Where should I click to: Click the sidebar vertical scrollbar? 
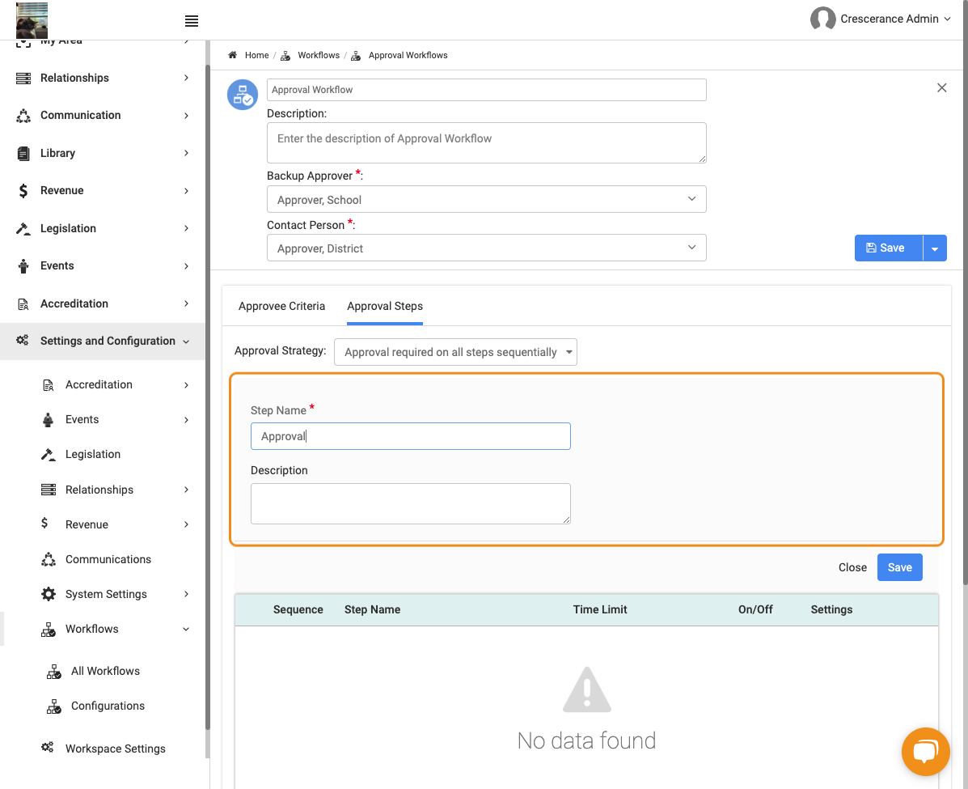tap(207, 396)
